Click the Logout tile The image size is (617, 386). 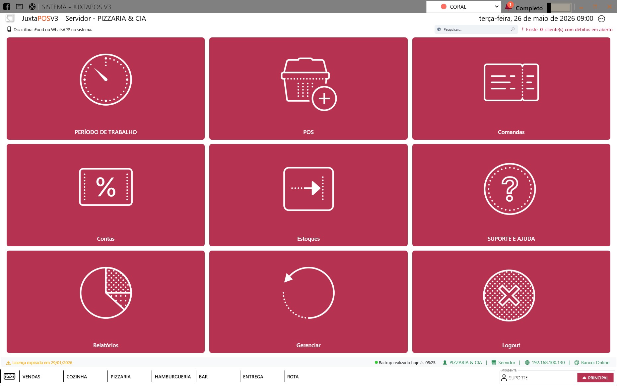pos(511,302)
